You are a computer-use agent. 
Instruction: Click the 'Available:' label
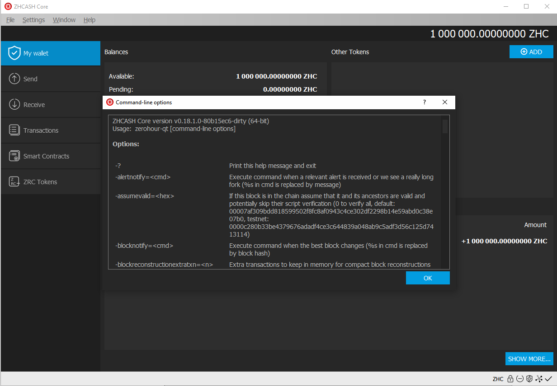(121, 76)
